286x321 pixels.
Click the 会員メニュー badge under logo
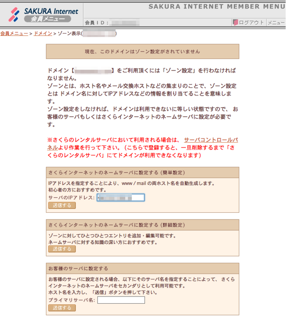[47, 19]
